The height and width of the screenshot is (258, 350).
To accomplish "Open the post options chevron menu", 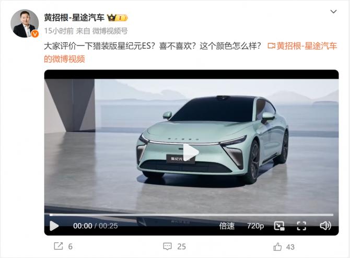I will click(x=333, y=11).
